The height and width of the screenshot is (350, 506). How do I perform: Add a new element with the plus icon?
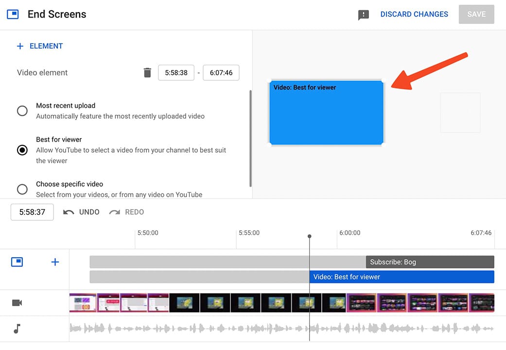(x=55, y=262)
